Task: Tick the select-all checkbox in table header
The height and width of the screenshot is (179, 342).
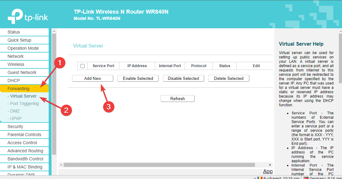Action: (x=82, y=66)
